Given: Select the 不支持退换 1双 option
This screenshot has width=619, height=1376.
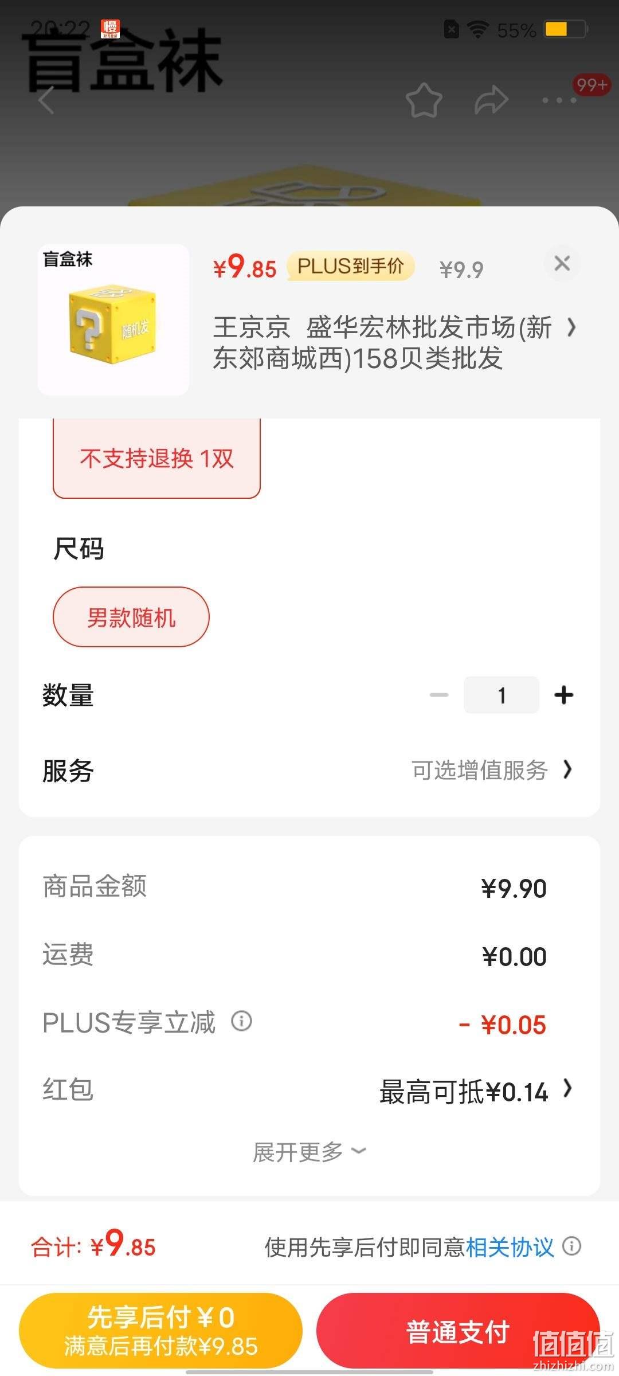Looking at the screenshot, I should (x=156, y=458).
